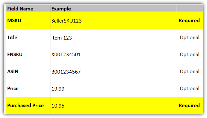Select the Field Name header cell

28,8
